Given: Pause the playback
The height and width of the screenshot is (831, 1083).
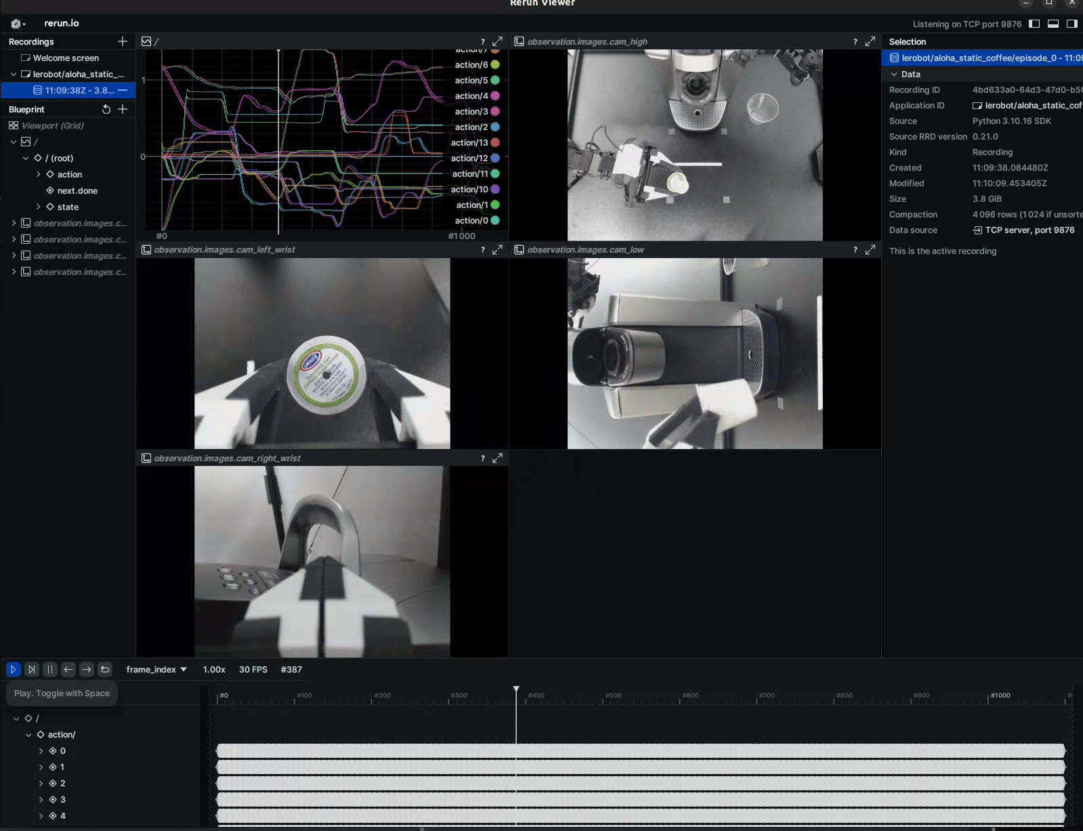Looking at the screenshot, I should click(x=49, y=669).
